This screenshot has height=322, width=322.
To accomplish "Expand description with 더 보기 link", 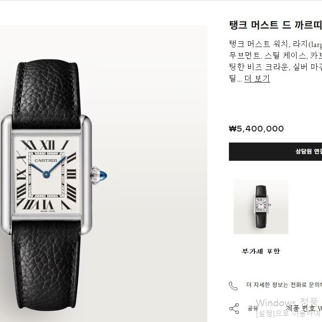I will [257, 78].
